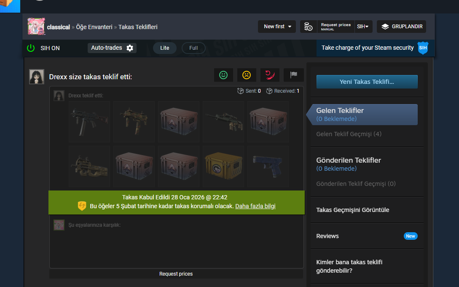Select the Full view mode
This screenshot has height=287, width=459.
[193, 48]
